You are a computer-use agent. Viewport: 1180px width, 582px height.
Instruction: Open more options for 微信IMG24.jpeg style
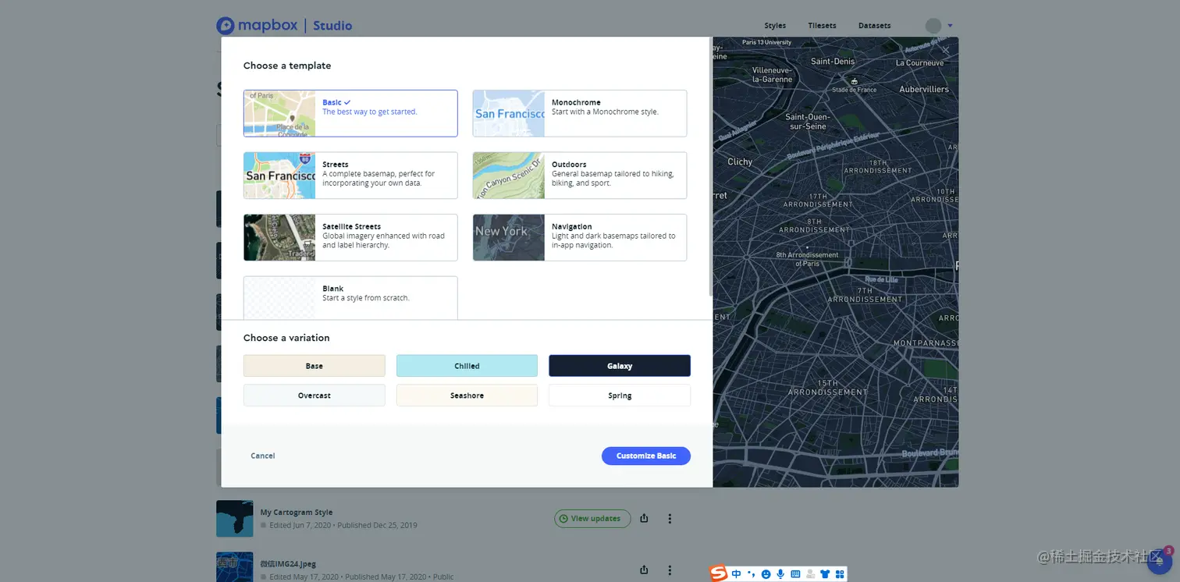(x=670, y=570)
